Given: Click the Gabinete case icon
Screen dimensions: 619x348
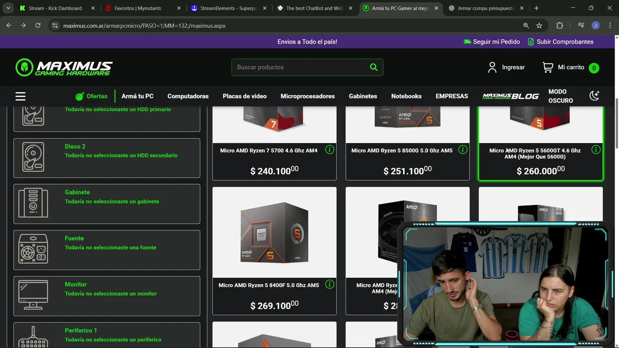Looking at the screenshot, I should [x=33, y=203].
